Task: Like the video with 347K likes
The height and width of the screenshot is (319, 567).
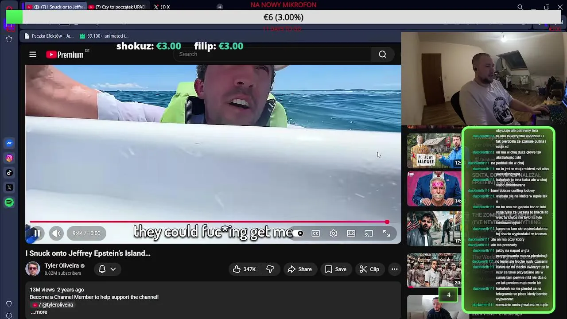Action: pyautogui.click(x=245, y=269)
